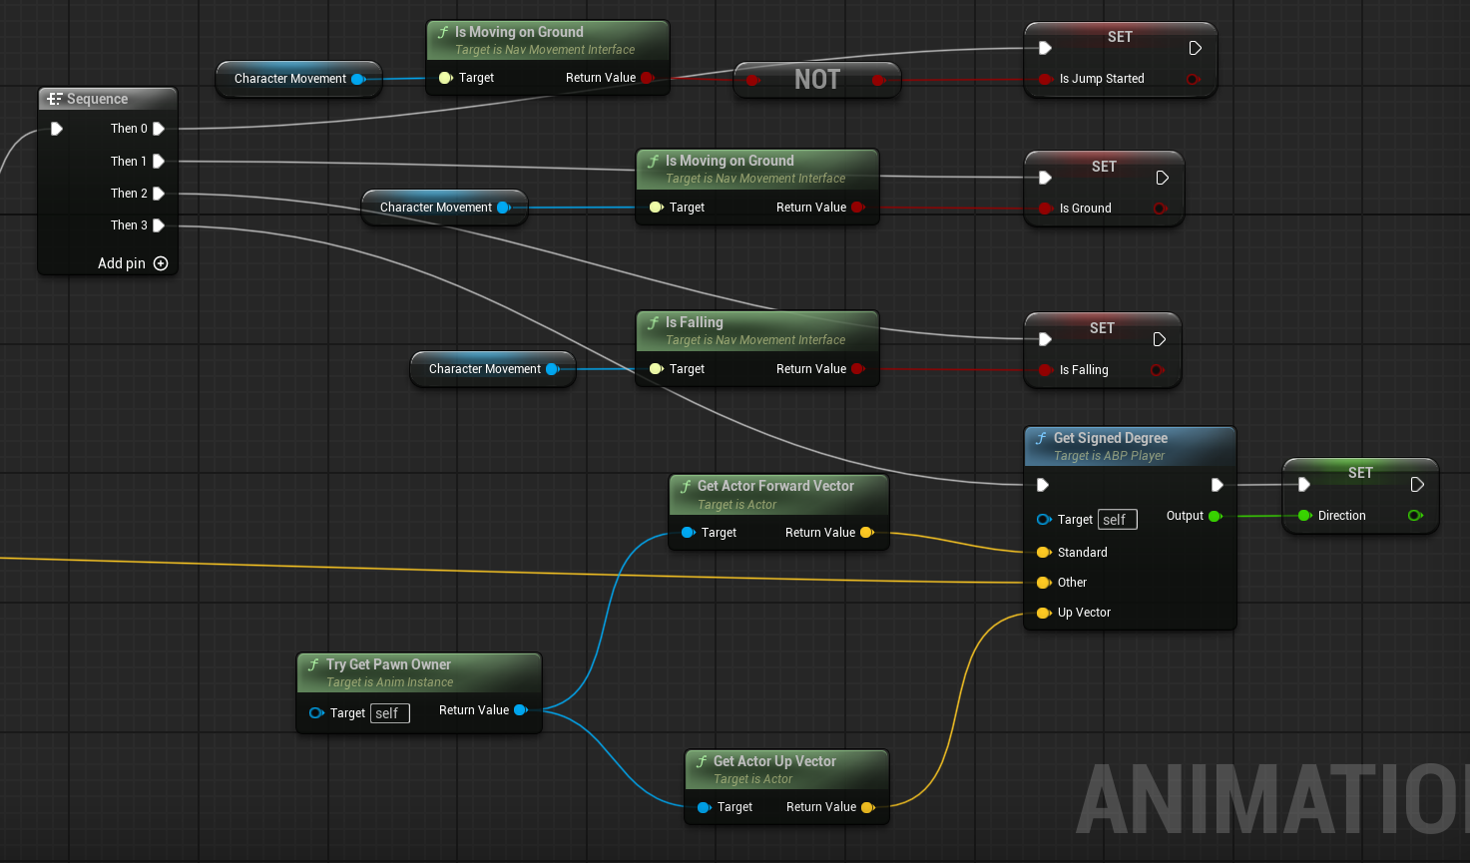Click the Sequence node input execution pin

point(57,129)
